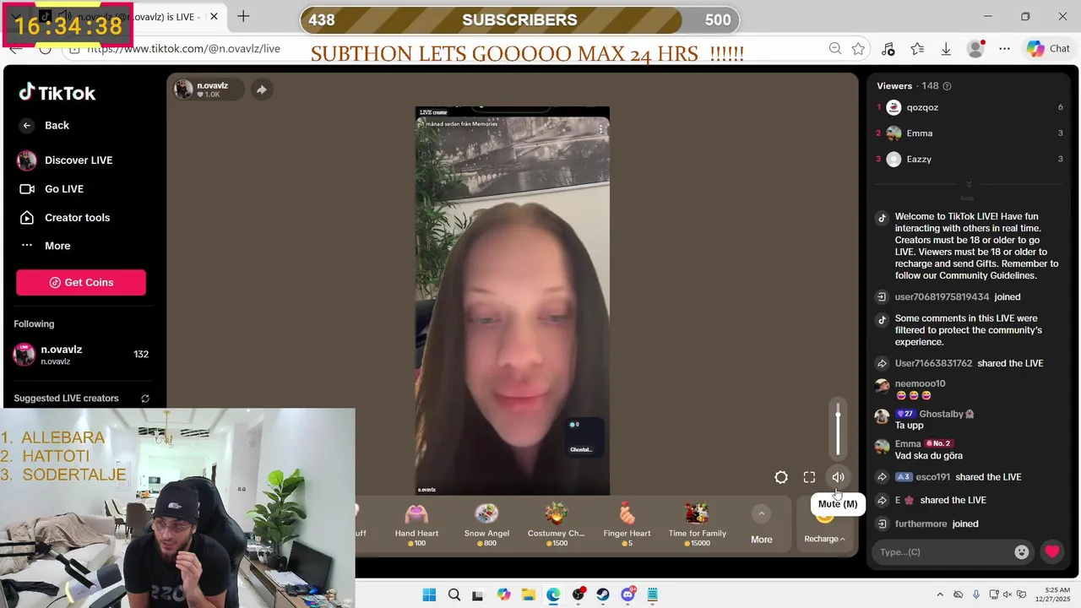This screenshot has height=608, width=1081.
Task: Launch Copilot from taskbar
Action: coord(503,594)
